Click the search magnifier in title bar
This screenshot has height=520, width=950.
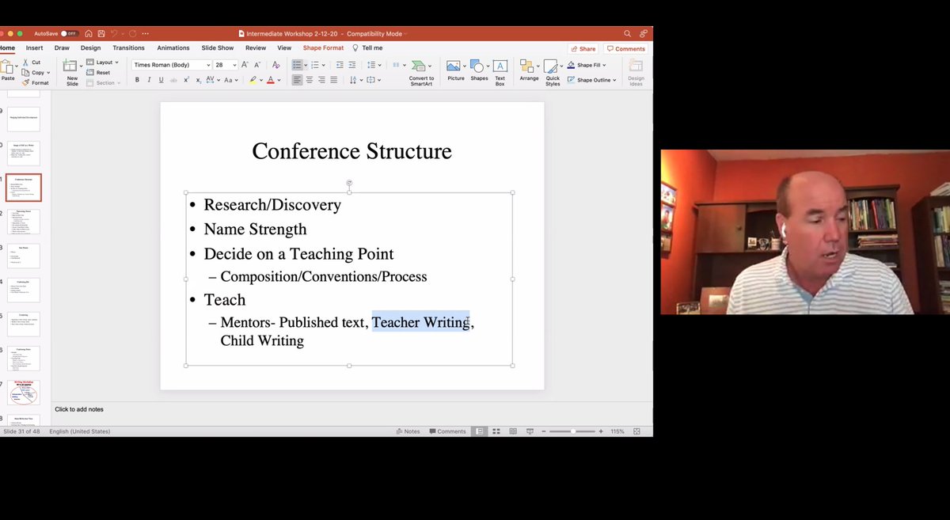[628, 34]
